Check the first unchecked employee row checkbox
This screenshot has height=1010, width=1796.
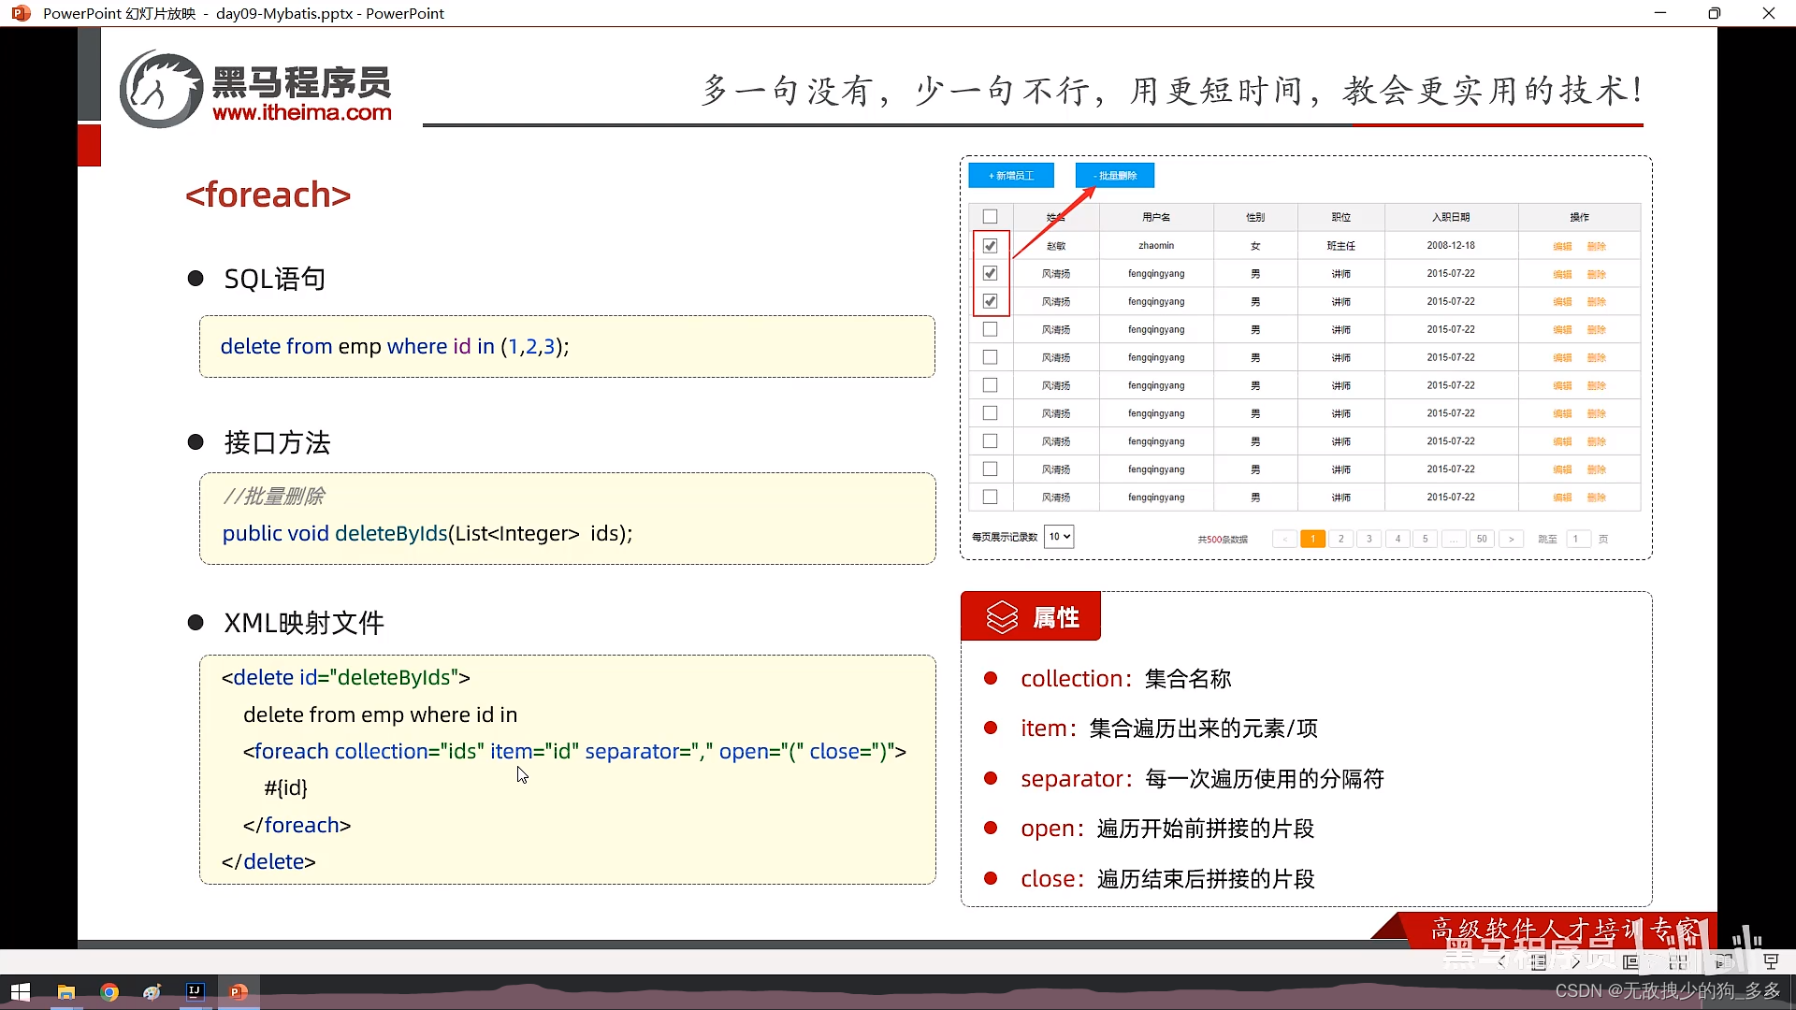(990, 329)
